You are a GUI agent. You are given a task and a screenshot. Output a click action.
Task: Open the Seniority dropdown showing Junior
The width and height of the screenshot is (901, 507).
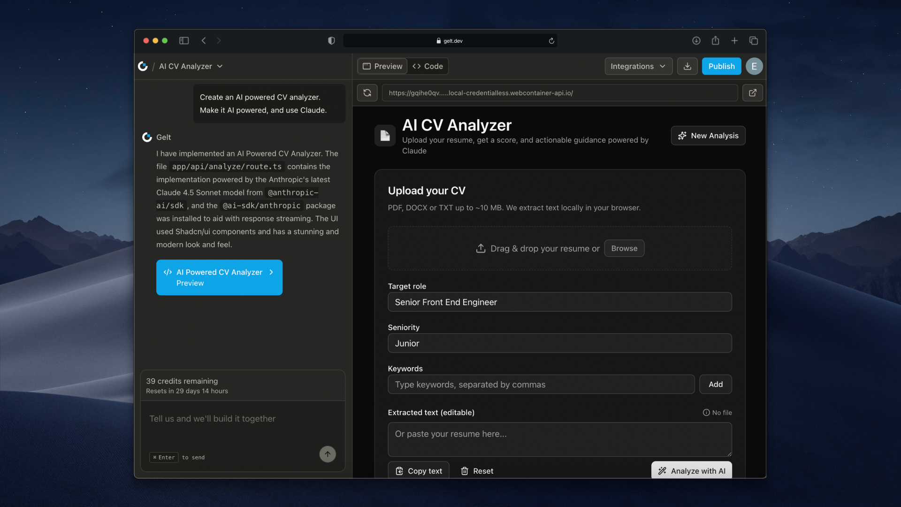(559, 343)
